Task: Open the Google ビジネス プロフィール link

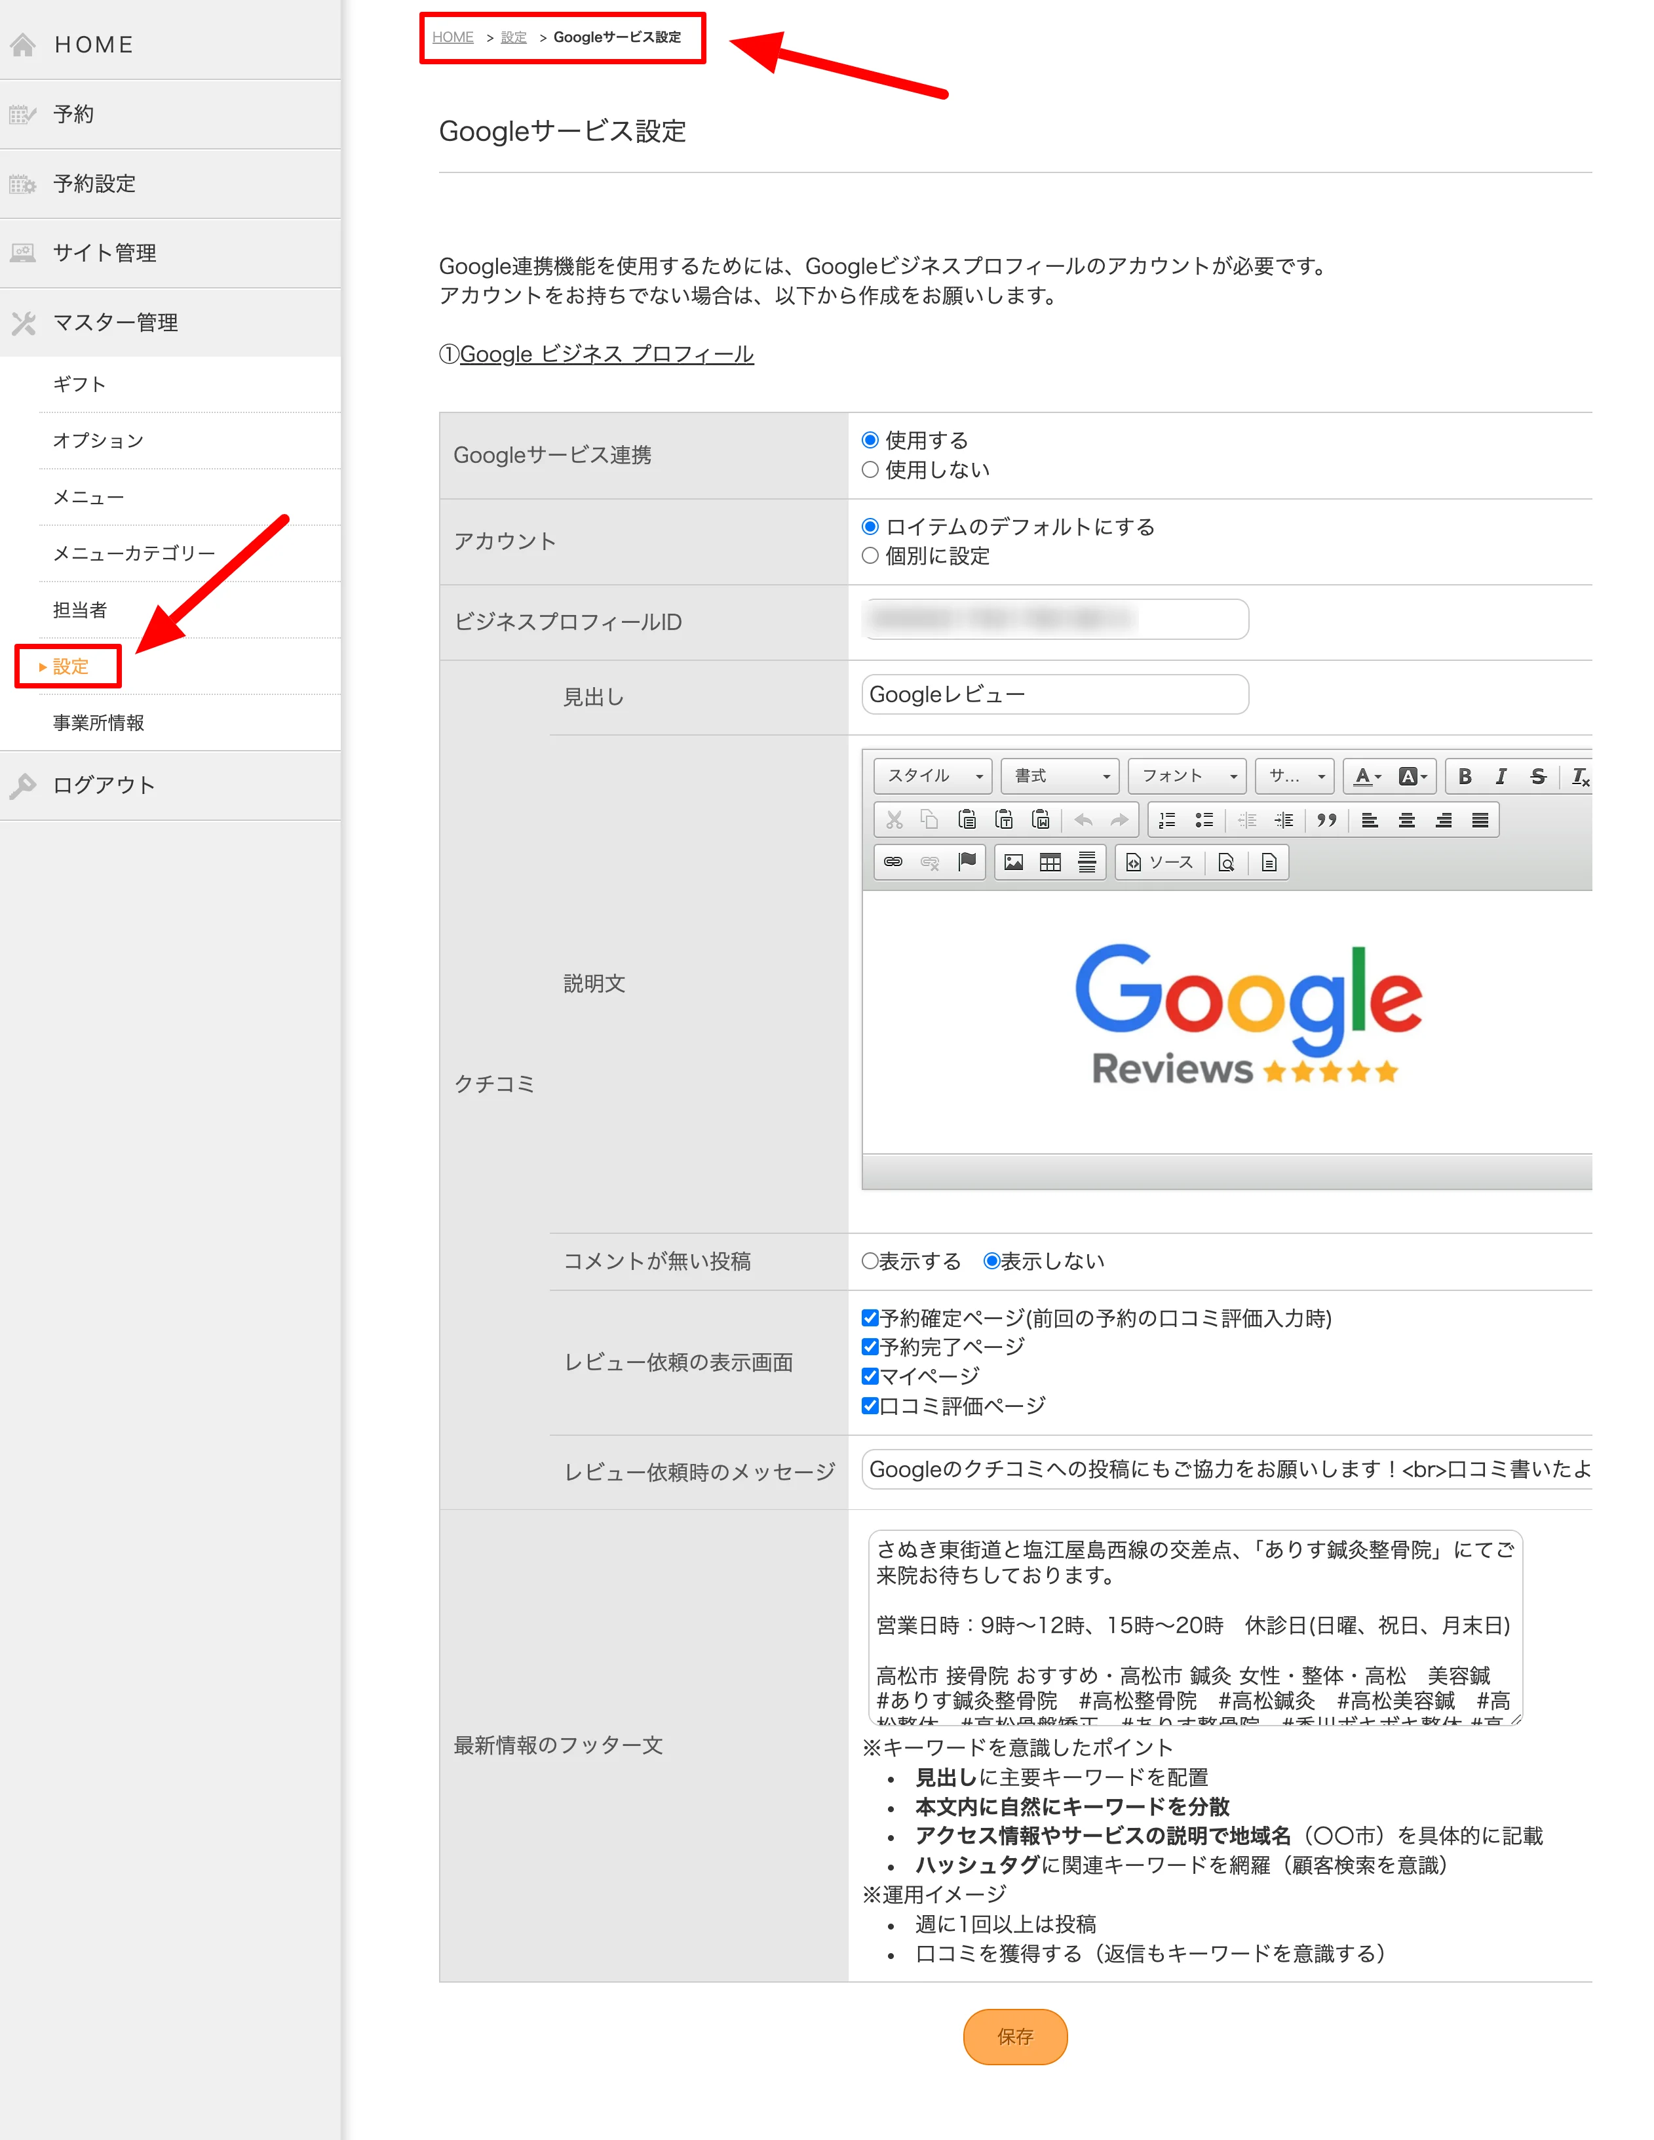Action: click(606, 354)
